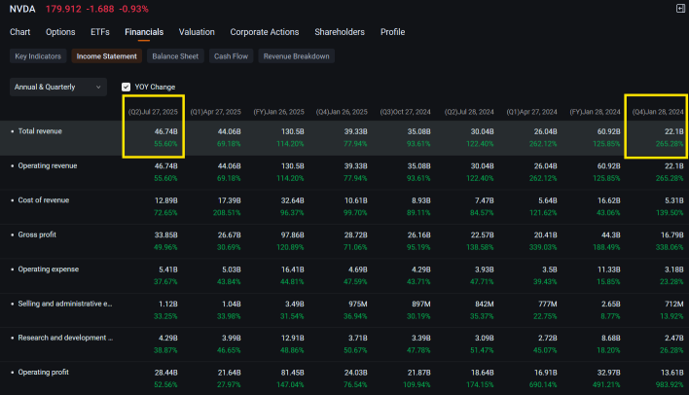
Task: Click the Research and development row label
Action: (x=65, y=339)
